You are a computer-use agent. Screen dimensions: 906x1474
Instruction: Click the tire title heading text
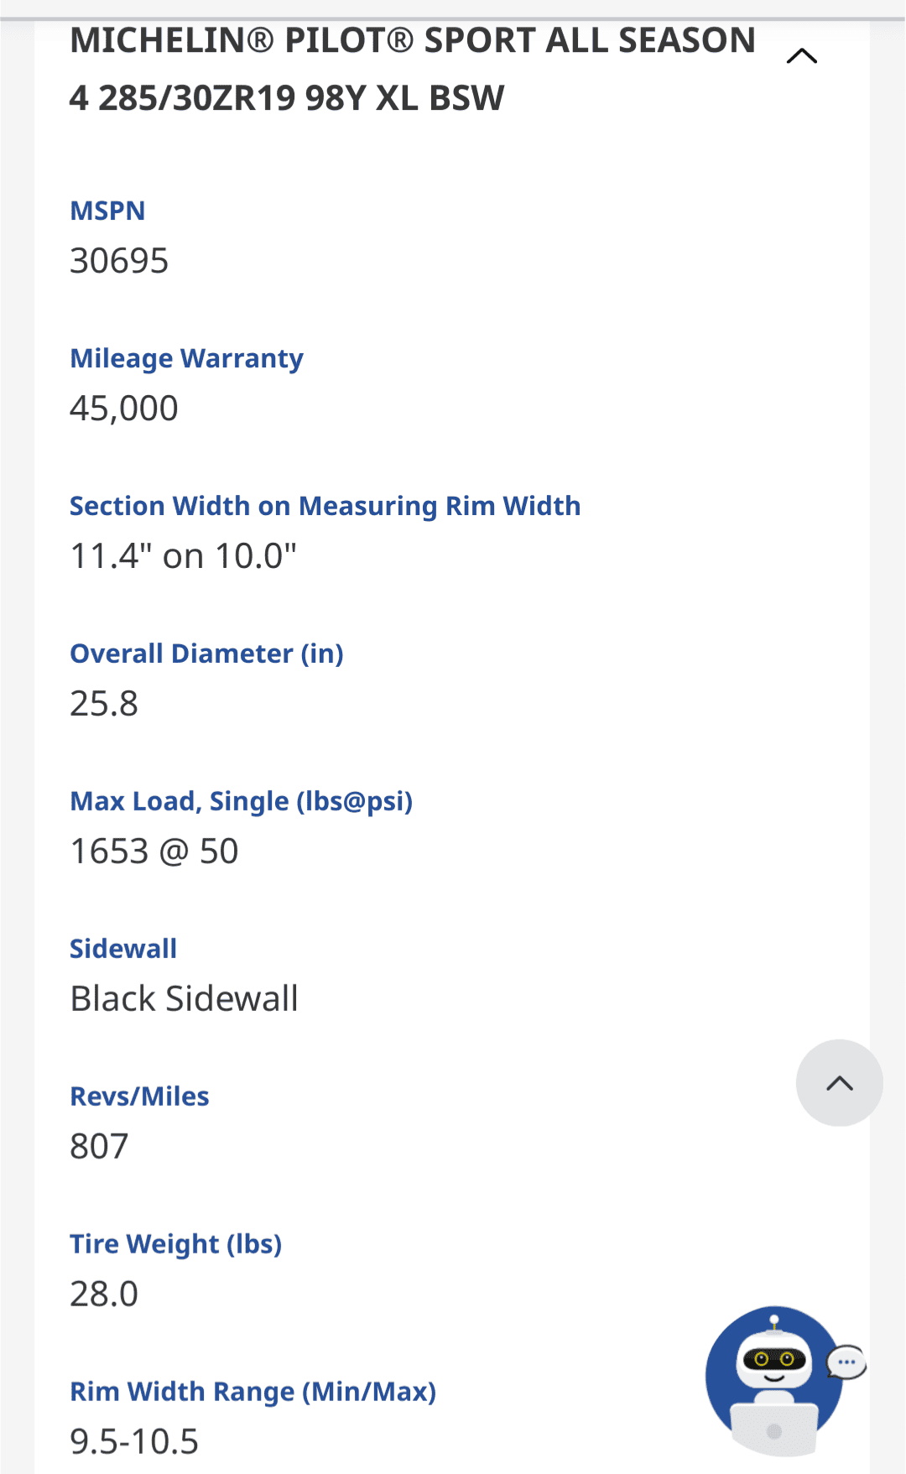pos(412,69)
